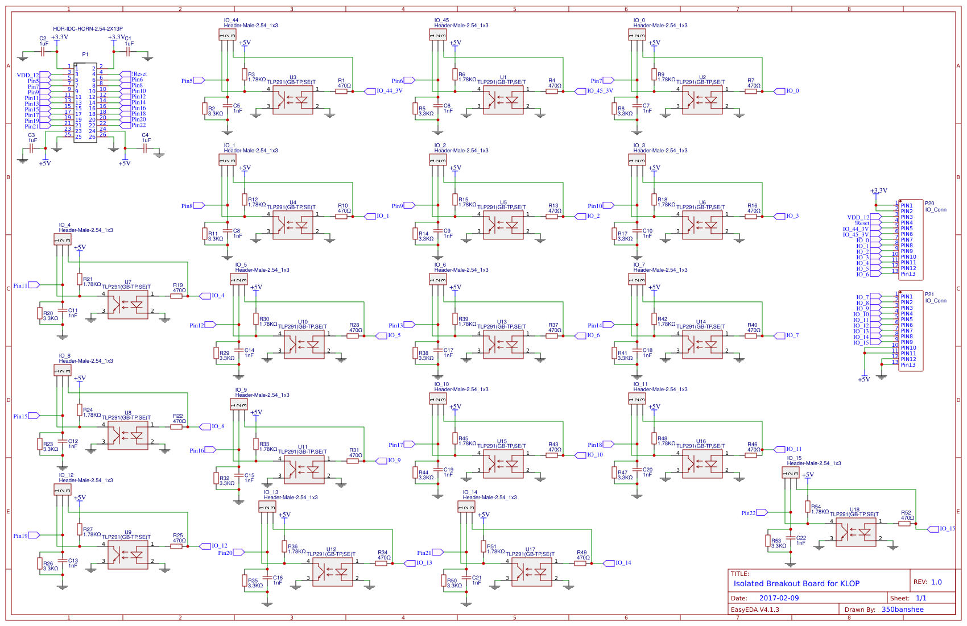Click the U15 optocoupler symbol
This screenshot has height=626, width=967.
coord(503,463)
